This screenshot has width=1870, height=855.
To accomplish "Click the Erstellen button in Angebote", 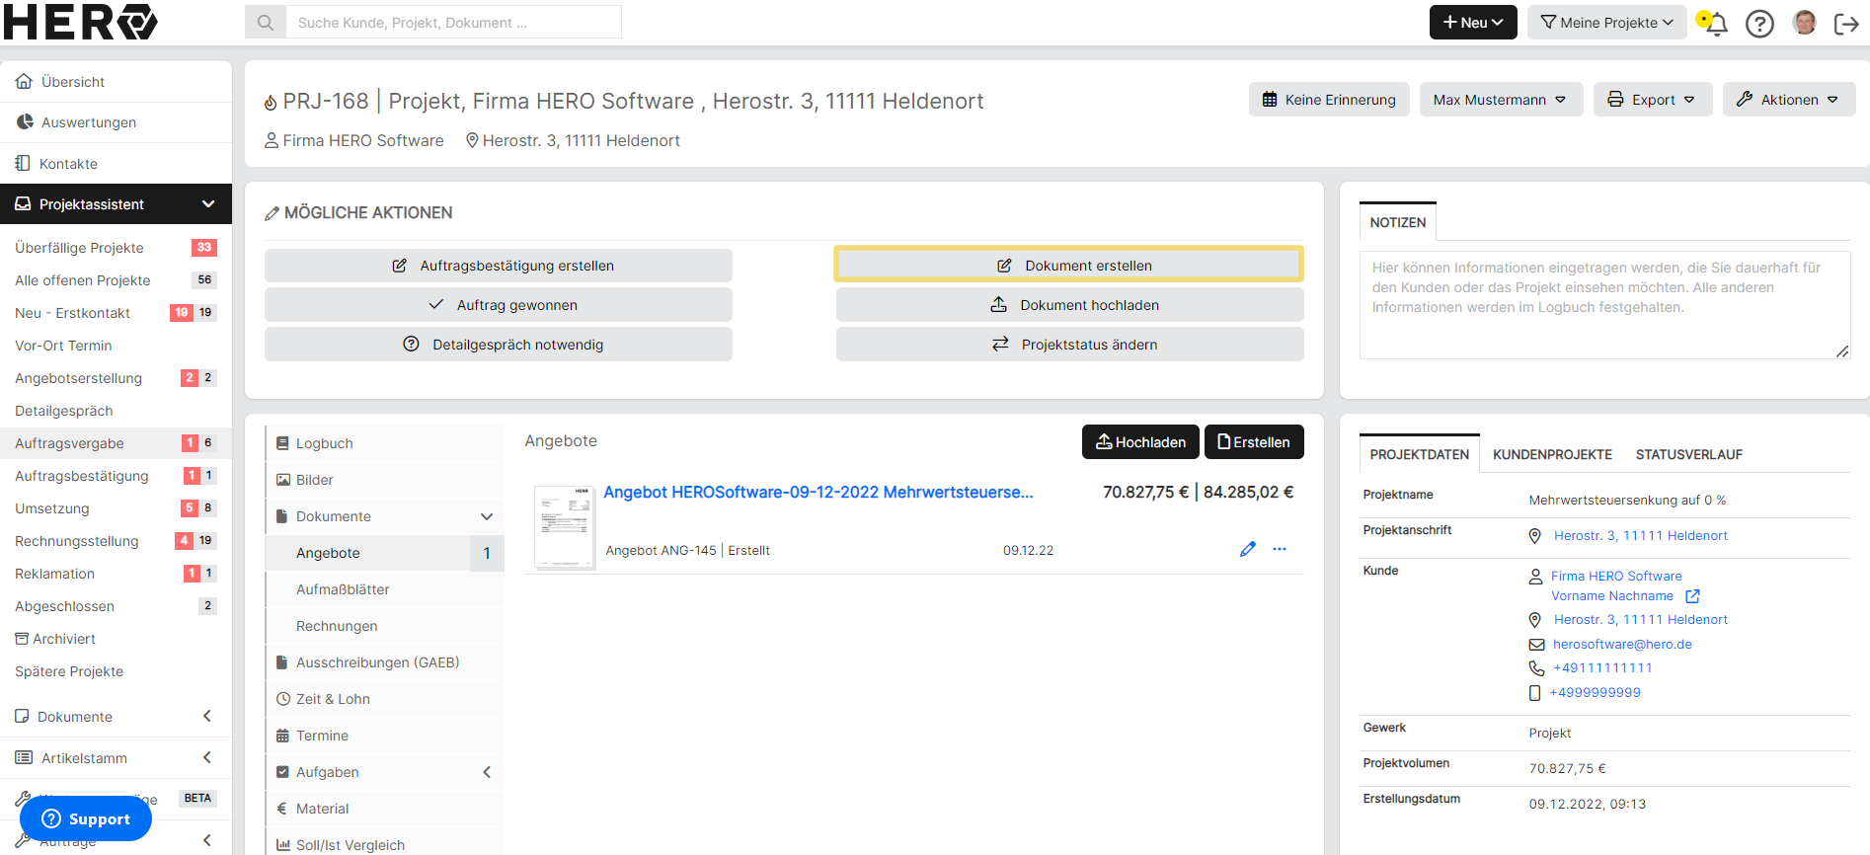I will (1254, 442).
